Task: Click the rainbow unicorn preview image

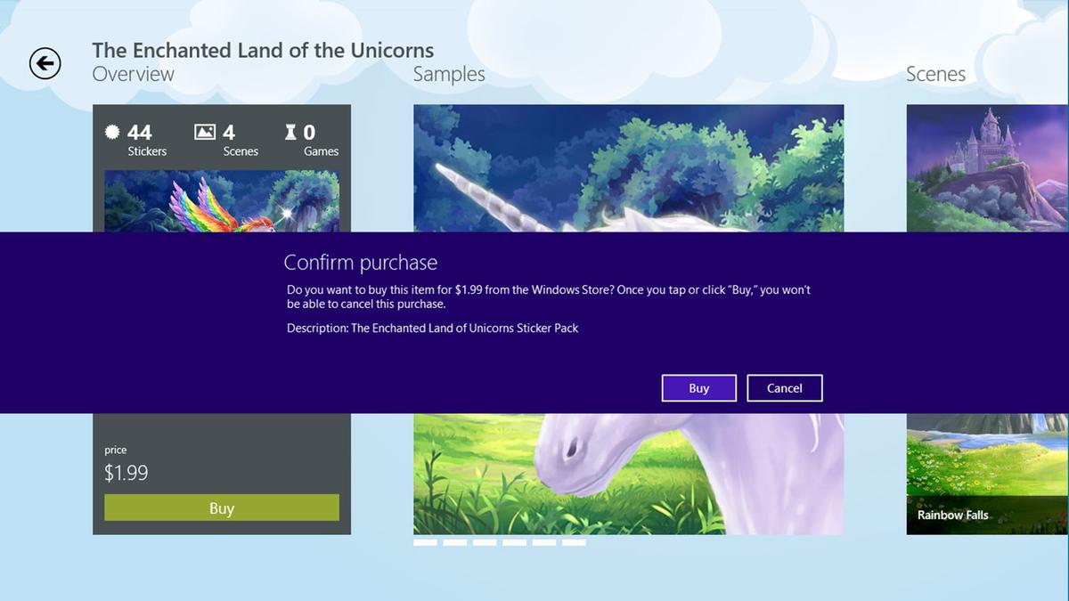Action: click(x=222, y=201)
